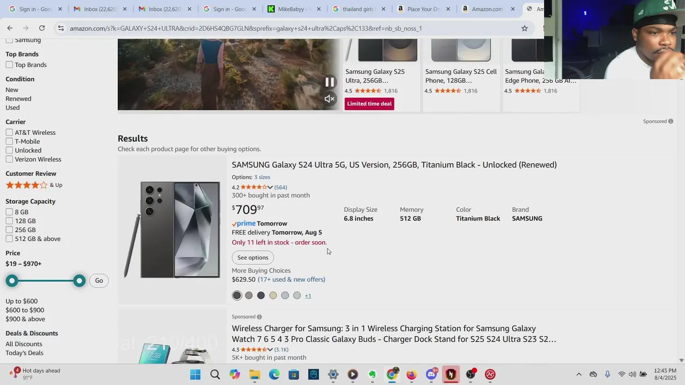685x385 pixels.
Task: Switch to Chrome on taskbar
Action: point(392,374)
